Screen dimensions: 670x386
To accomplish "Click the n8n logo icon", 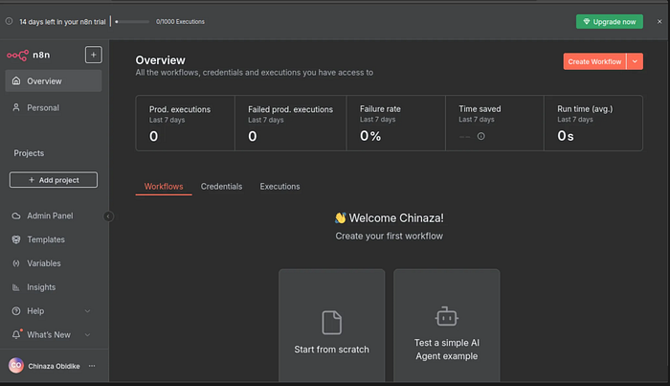I will (17, 56).
